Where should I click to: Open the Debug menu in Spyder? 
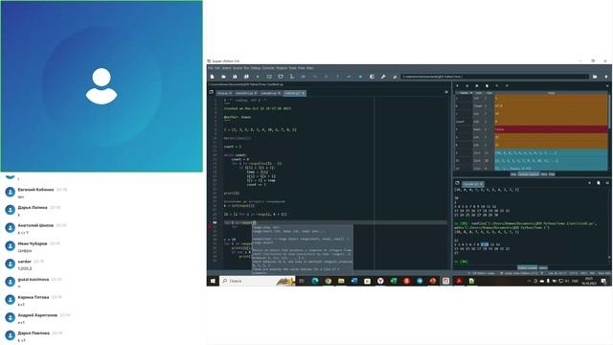click(256, 68)
